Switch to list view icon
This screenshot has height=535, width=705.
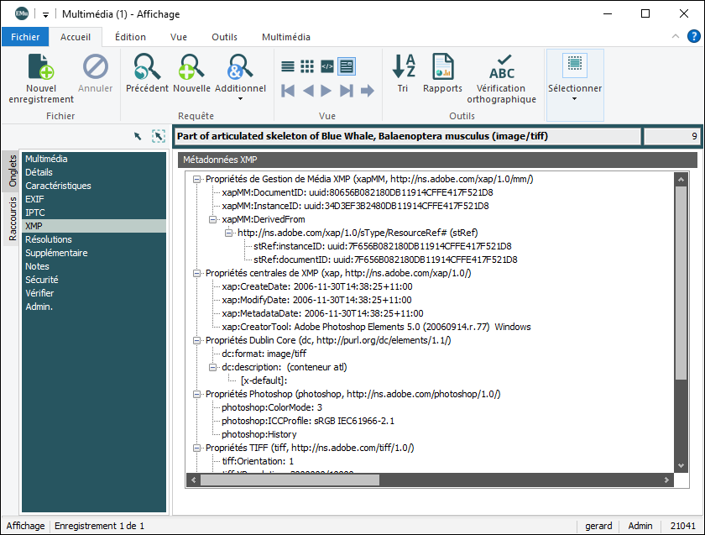[x=288, y=66]
